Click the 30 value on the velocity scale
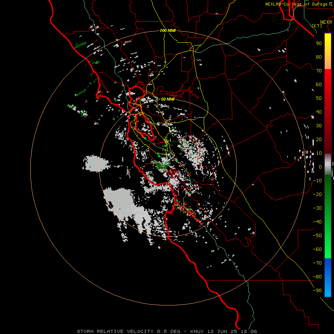Viewport: 334px width, 334px height. coord(319,126)
